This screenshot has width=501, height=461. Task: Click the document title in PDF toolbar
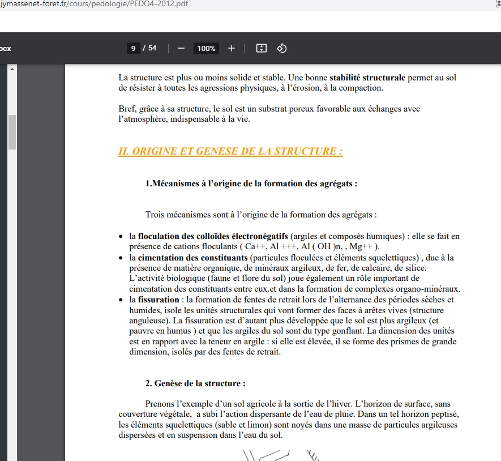pyautogui.click(x=6, y=49)
